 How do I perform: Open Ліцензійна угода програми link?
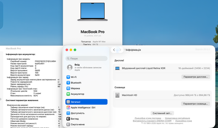click(x=148, y=118)
